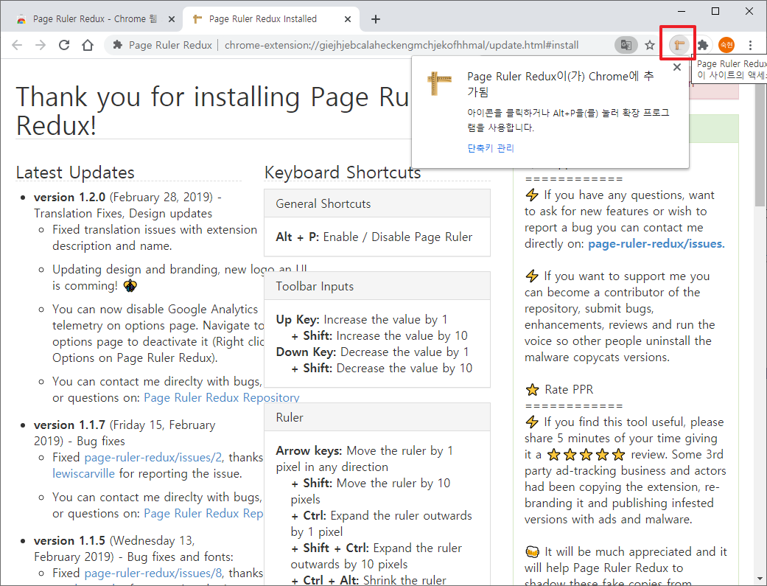Close the extension-added notification popup
Image resolution: width=767 pixels, height=586 pixels.
pos(677,68)
